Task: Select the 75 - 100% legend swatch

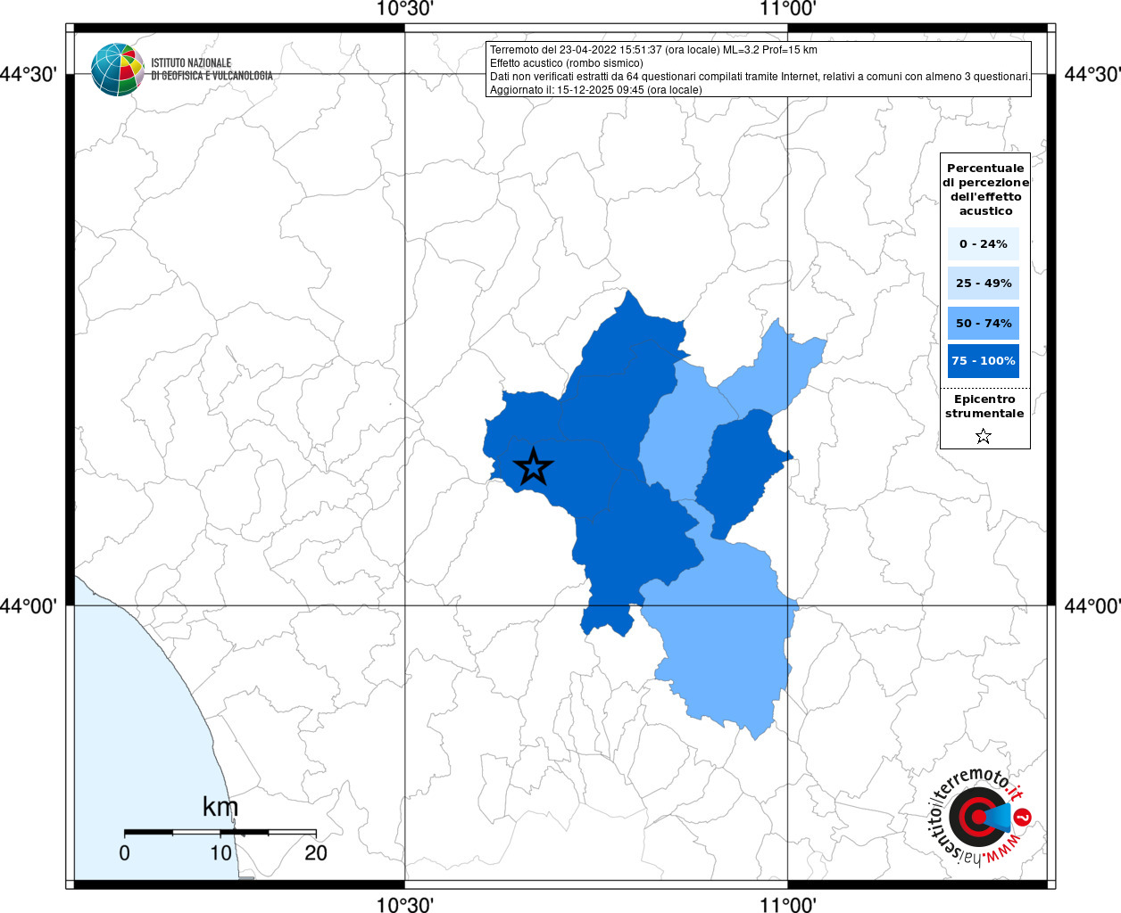Action: click(984, 361)
